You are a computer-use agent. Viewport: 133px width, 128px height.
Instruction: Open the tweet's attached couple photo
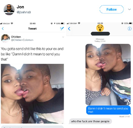(x=32, y=94)
